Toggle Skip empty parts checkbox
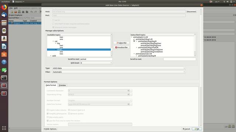The width and height of the screenshot is (236, 132). (48, 117)
